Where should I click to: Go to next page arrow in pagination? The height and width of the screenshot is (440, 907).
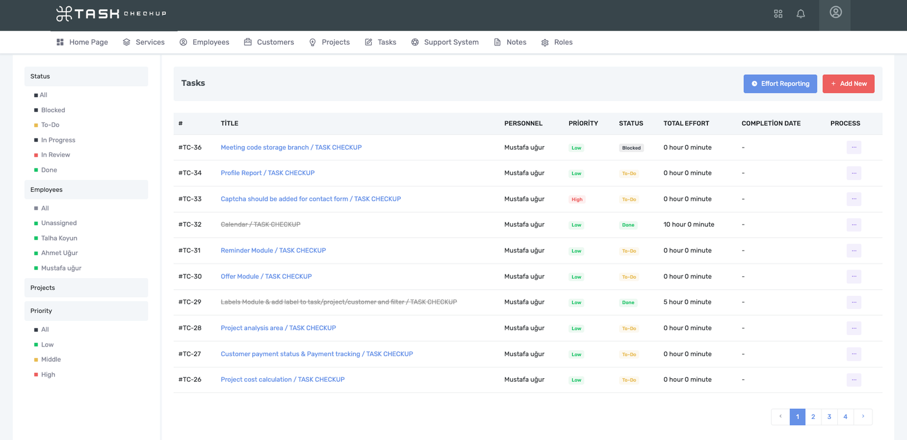click(x=863, y=417)
